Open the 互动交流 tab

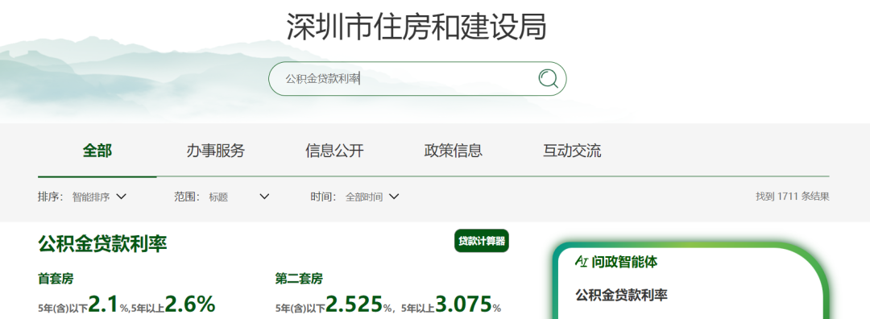coord(572,151)
